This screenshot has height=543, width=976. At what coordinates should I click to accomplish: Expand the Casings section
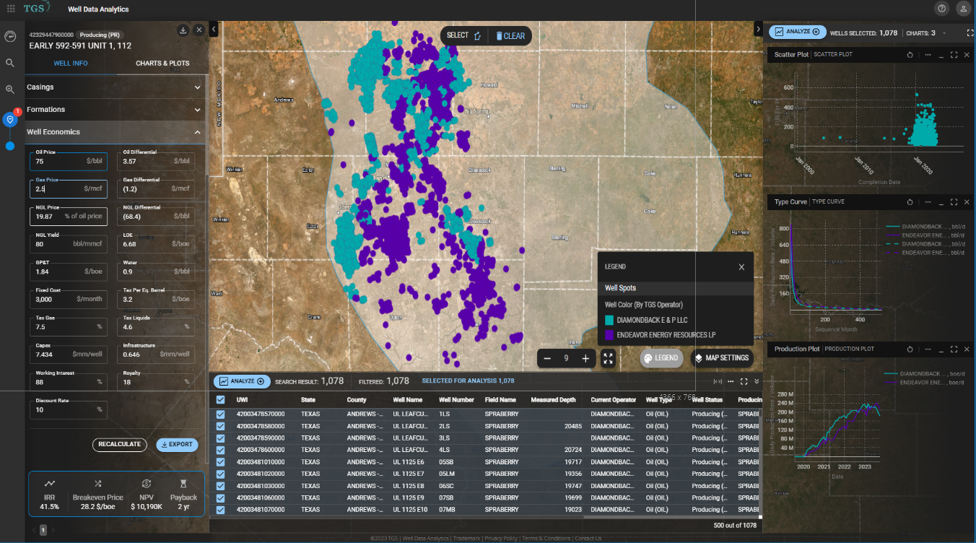tap(116, 87)
